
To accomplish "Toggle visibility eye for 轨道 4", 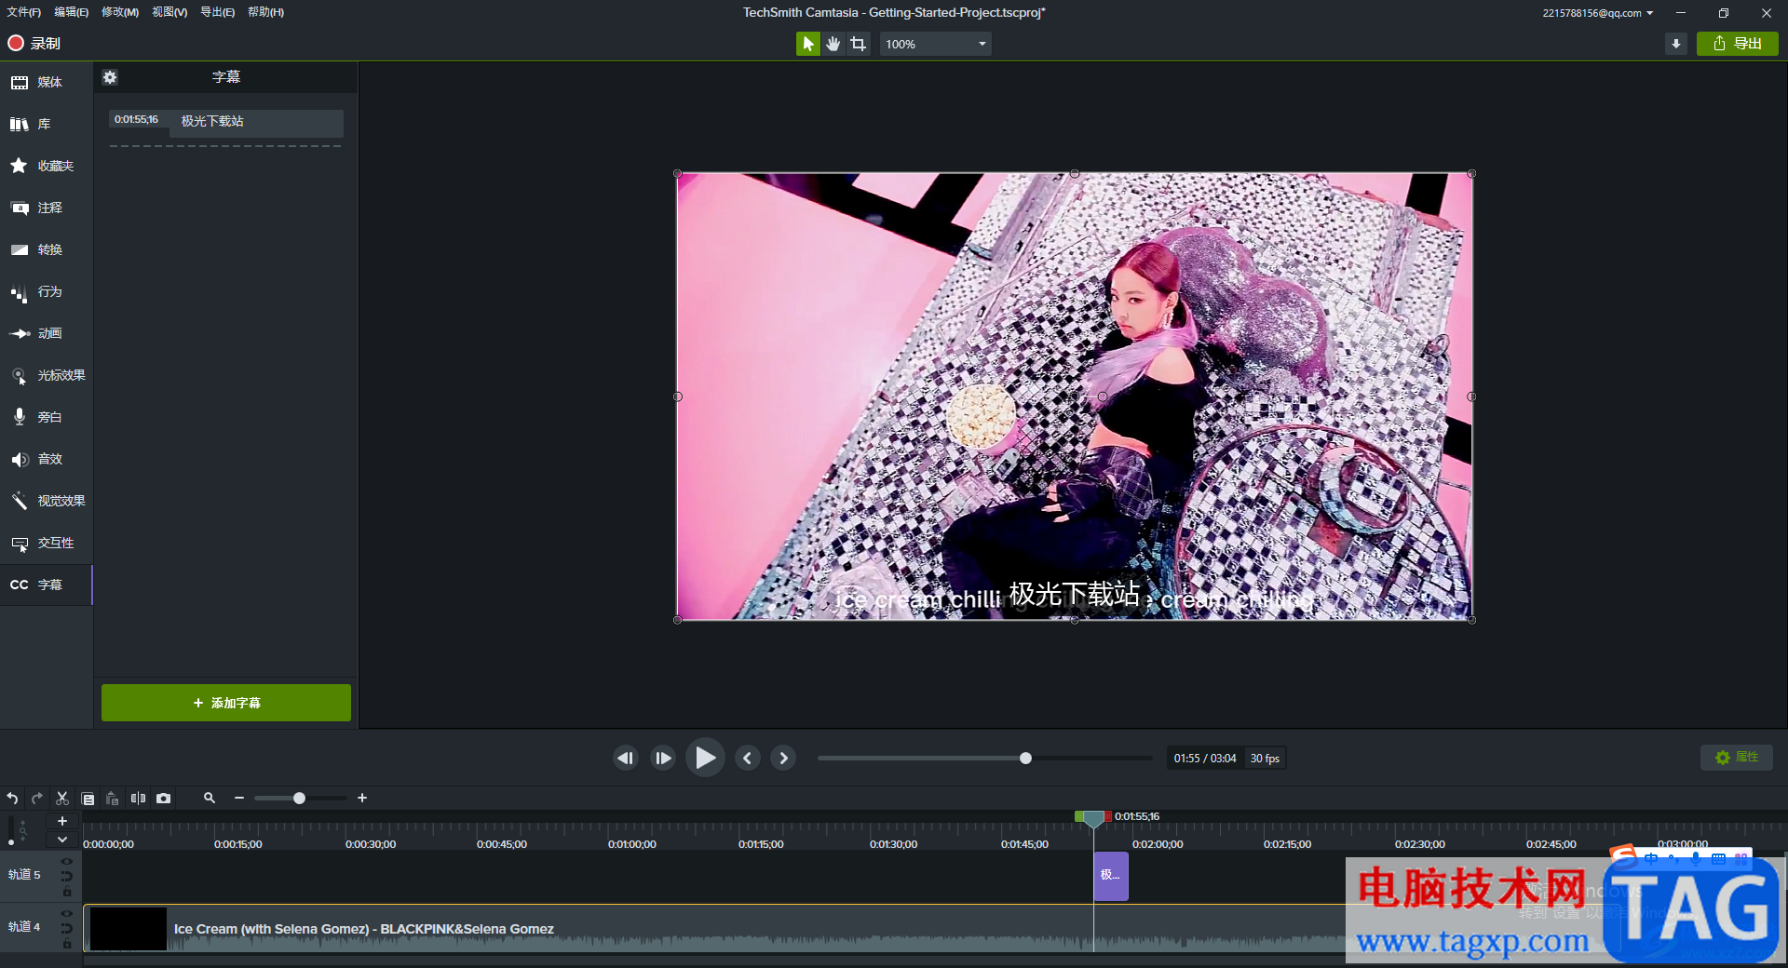I will pyautogui.click(x=66, y=914).
